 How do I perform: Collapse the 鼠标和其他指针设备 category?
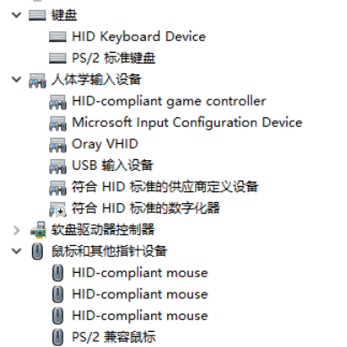tap(16, 251)
